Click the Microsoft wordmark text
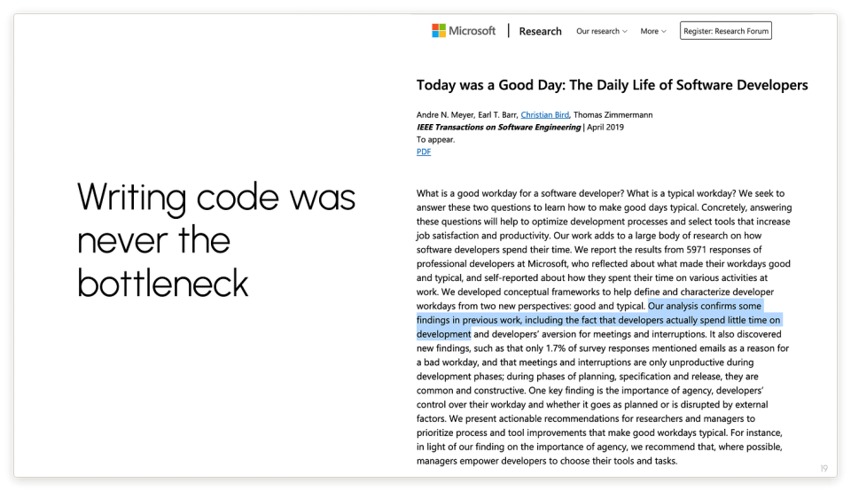This screenshot has width=851, height=491. pyautogui.click(x=472, y=31)
